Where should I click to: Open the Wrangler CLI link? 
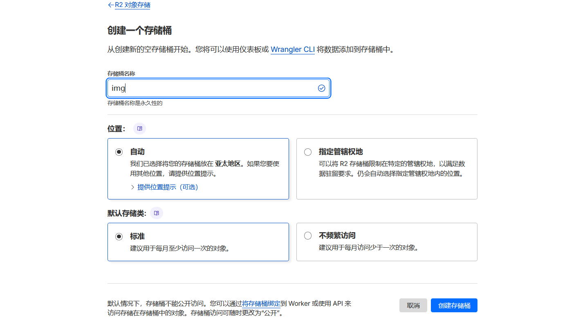point(292,49)
